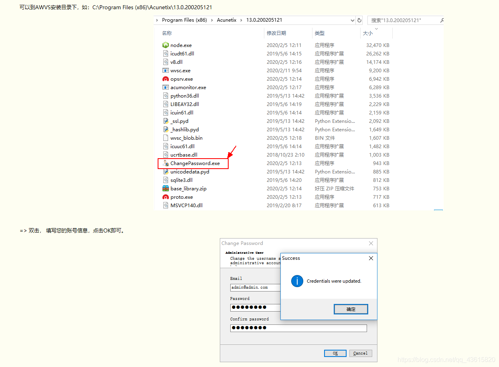Click the v8.dll file icon
499x367 pixels.
(166, 62)
